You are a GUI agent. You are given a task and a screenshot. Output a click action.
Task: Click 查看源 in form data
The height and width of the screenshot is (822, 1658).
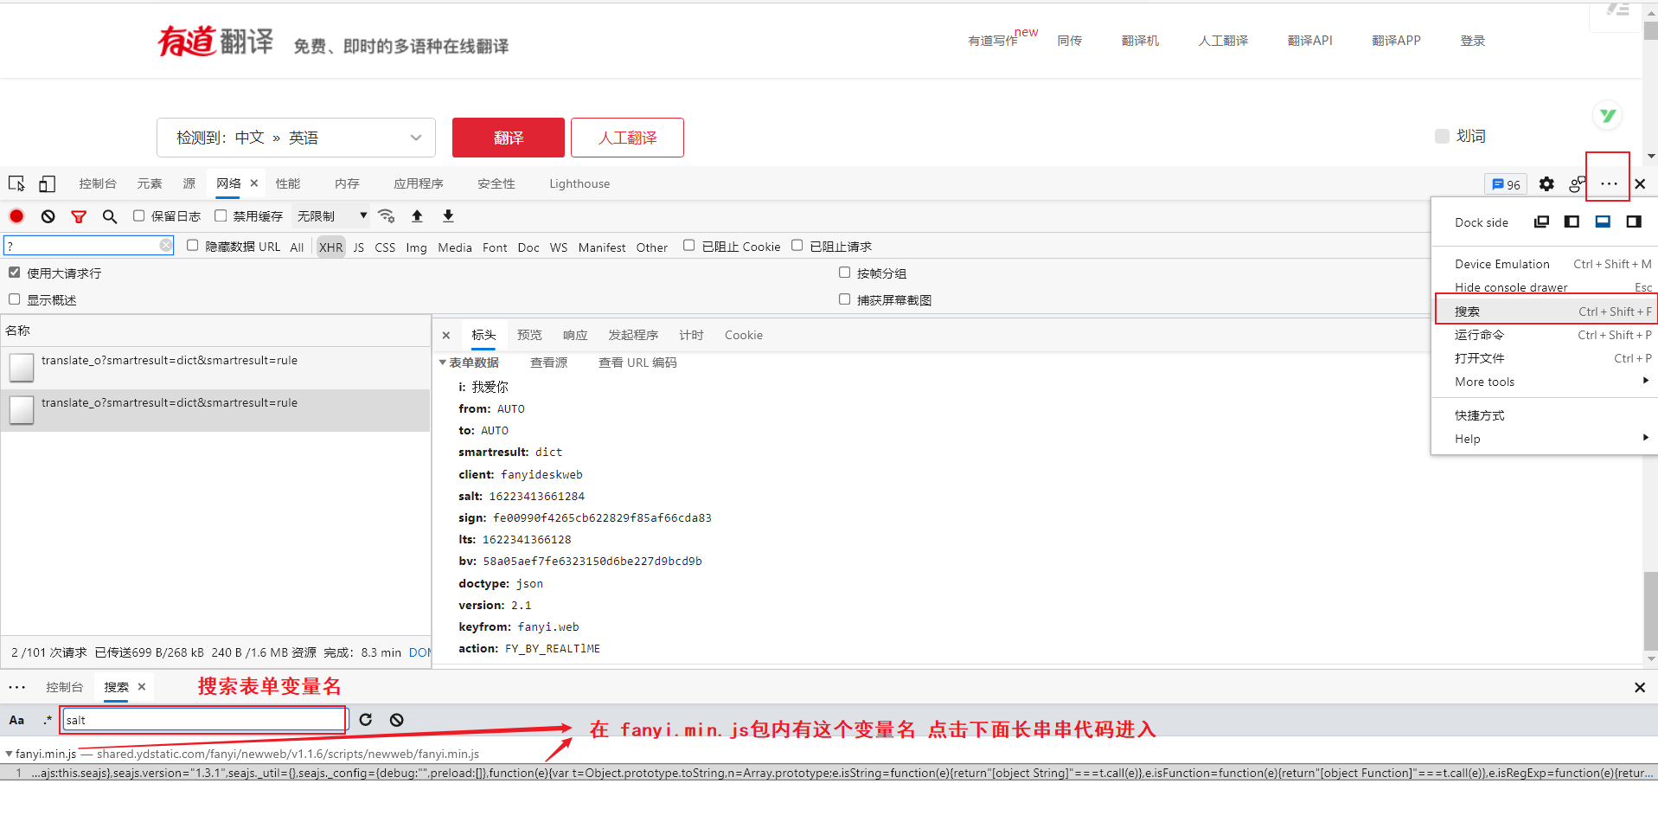(x=548, y=363)
